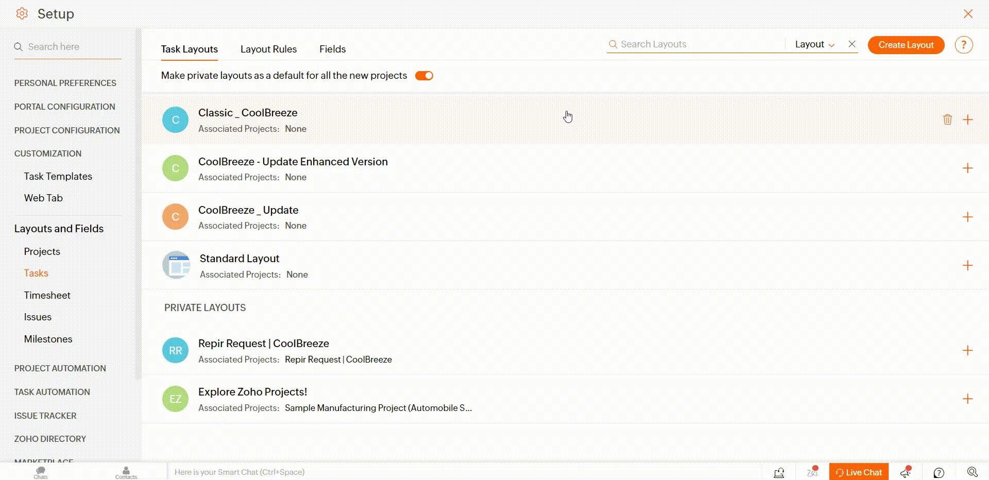Viewport: 989px width, 480px height.
Task: Select Timesheet under Layouts and Fields
Action: point(47,295)
